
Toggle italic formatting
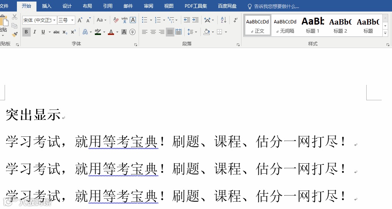pyautogui.click(x=35, y=32)
